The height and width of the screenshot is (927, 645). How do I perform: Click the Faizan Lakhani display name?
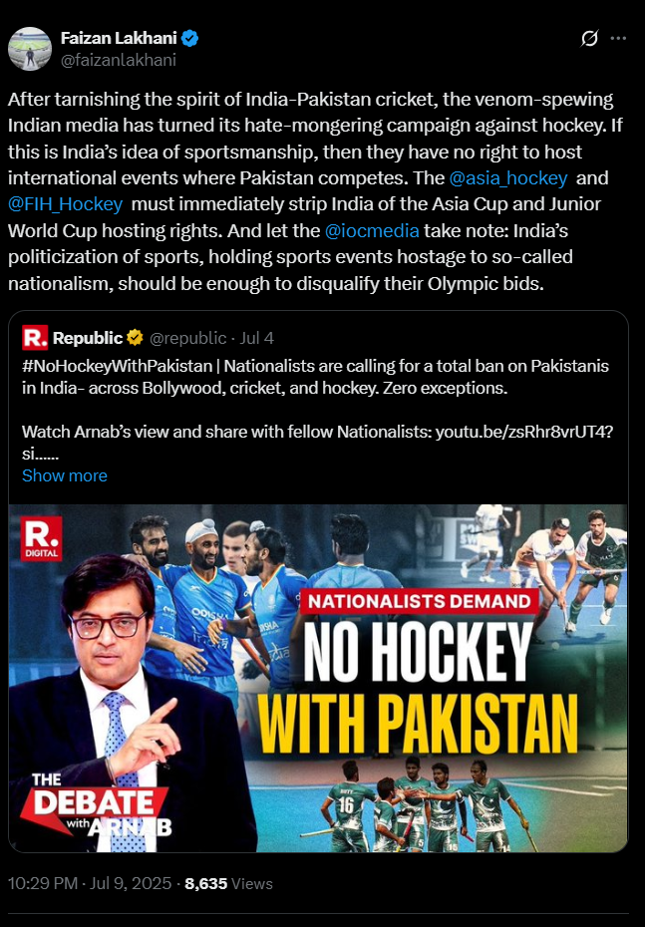point(119,39)
